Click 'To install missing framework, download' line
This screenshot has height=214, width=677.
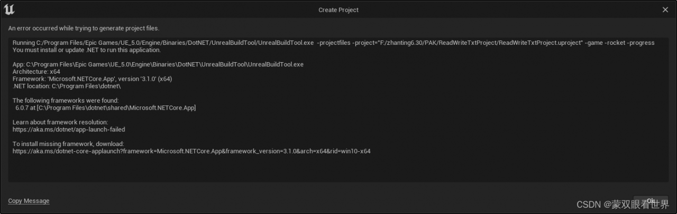click(68, 144)
